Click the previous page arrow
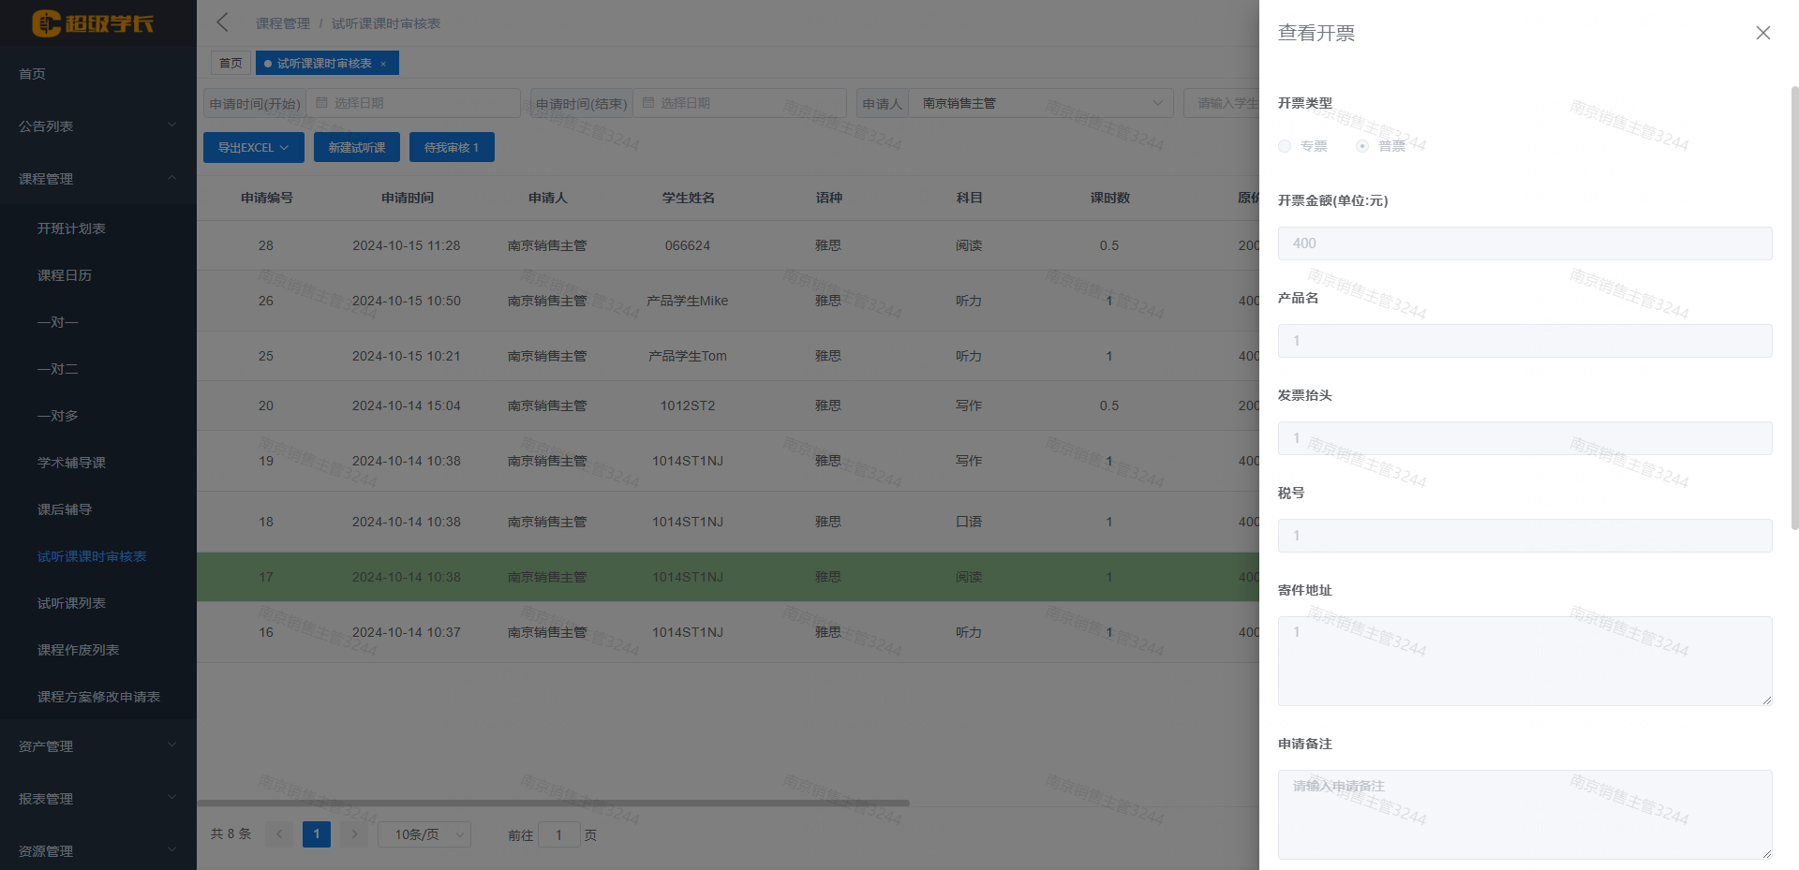 [279, 833]
